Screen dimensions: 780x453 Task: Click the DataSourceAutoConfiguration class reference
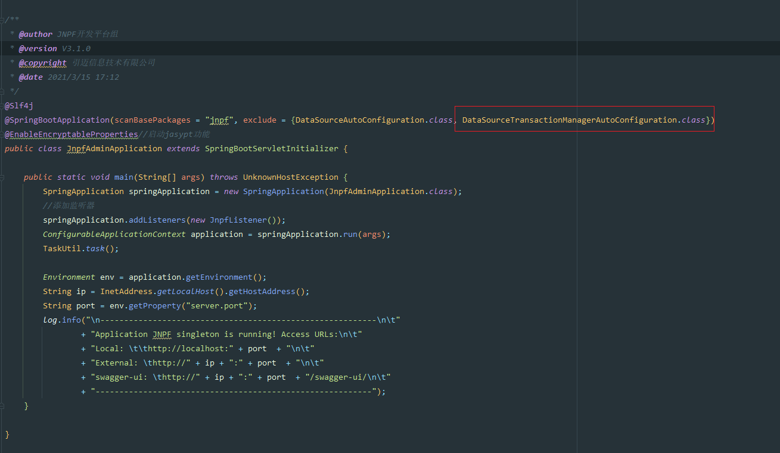click(359, 120)
